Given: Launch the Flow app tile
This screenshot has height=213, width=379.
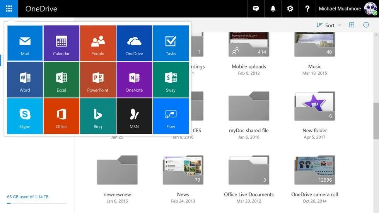Looking at the screenshot, I should (171, 116).
